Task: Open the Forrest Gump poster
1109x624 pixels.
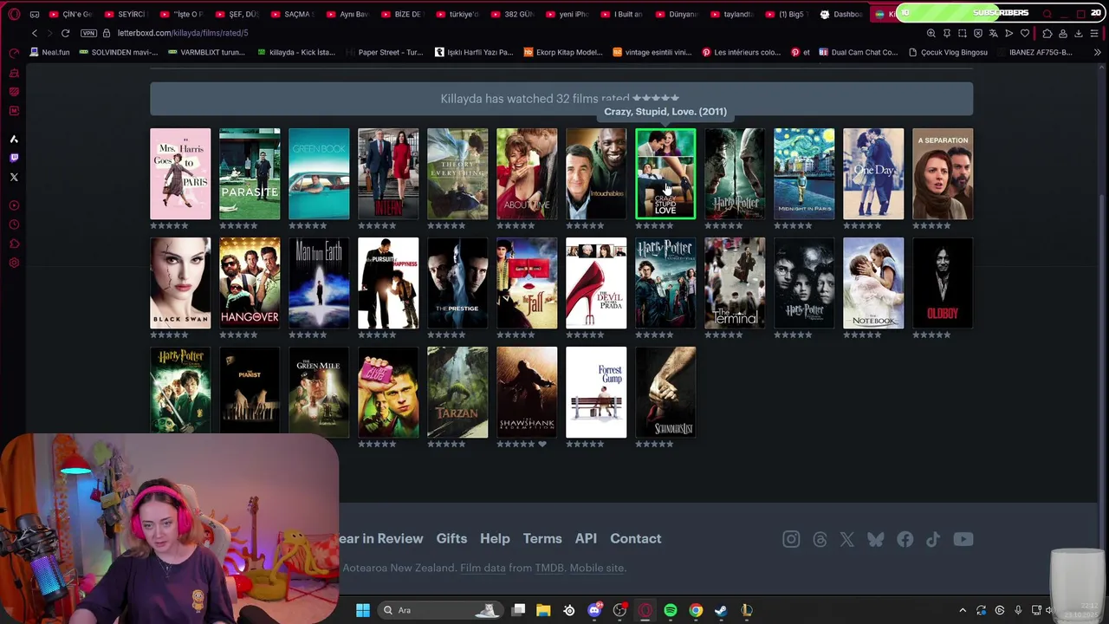Action: 596,392
